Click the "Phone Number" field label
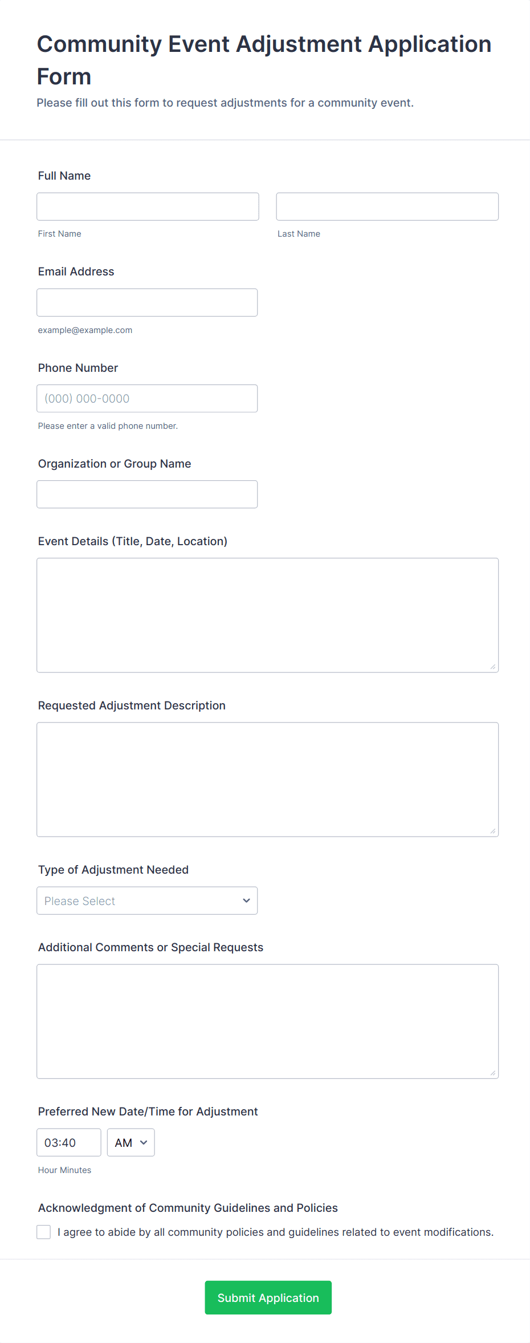This screenshot has width=530, height=1343. click(78, 368)
